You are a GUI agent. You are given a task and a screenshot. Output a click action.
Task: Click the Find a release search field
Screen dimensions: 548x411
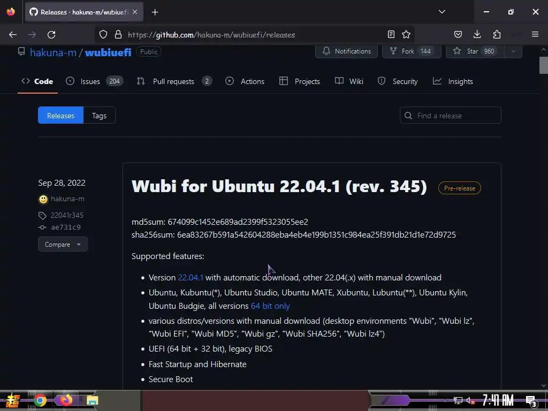tap(451, 116)
